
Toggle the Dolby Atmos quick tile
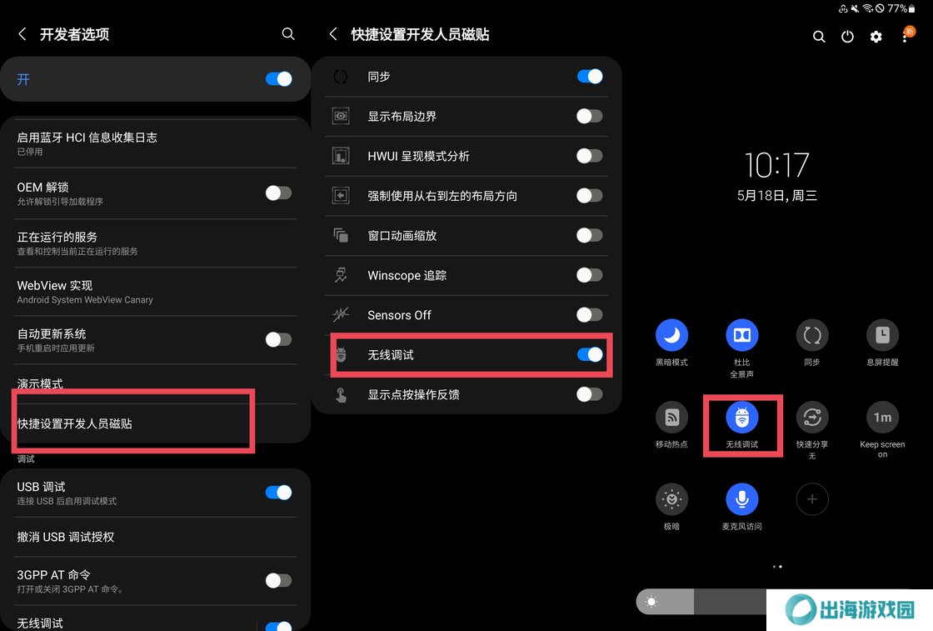coord(741,335)
